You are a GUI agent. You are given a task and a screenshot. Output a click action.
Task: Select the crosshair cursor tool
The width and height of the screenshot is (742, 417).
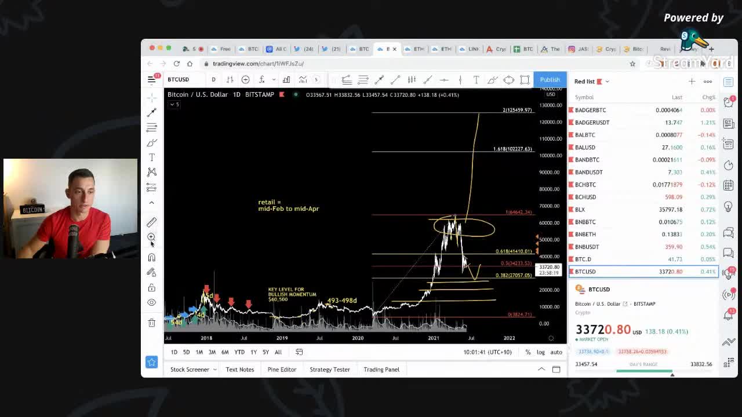pos(151,97)
